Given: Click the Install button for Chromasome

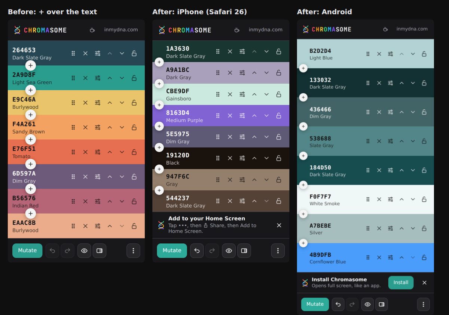Looking at the screenshot, I should click(x=401, y=283).
